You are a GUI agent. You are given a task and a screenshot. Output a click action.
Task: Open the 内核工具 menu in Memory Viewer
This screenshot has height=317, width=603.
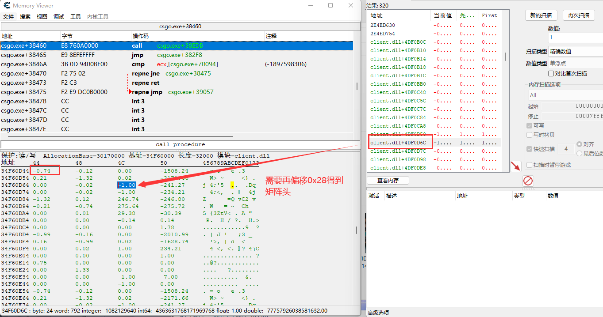tap(98, 16)
